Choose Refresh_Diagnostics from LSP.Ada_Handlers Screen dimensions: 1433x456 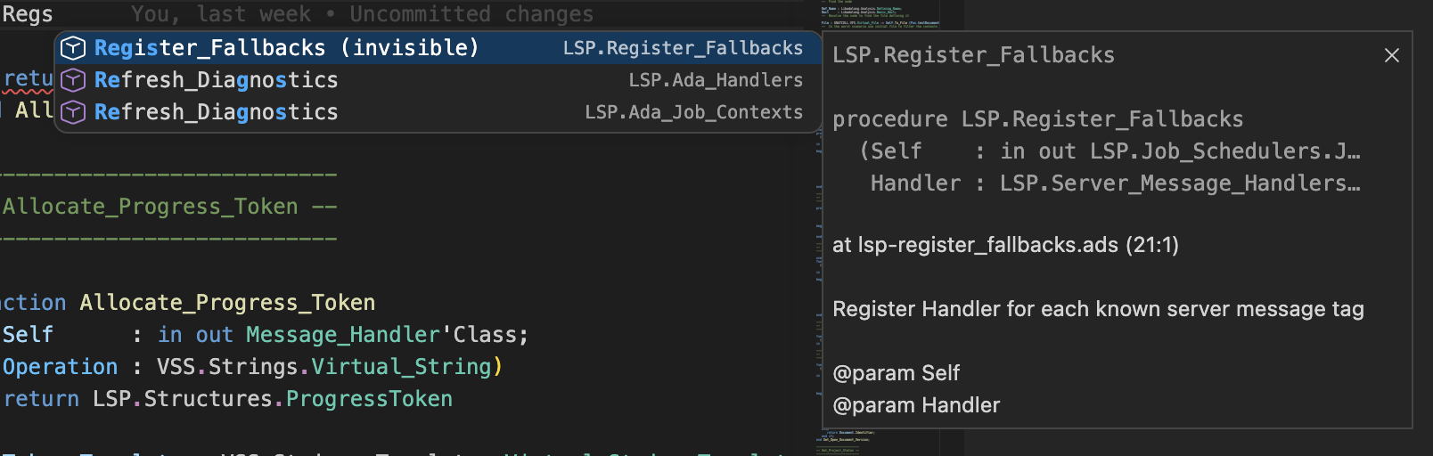pos(217,80)
